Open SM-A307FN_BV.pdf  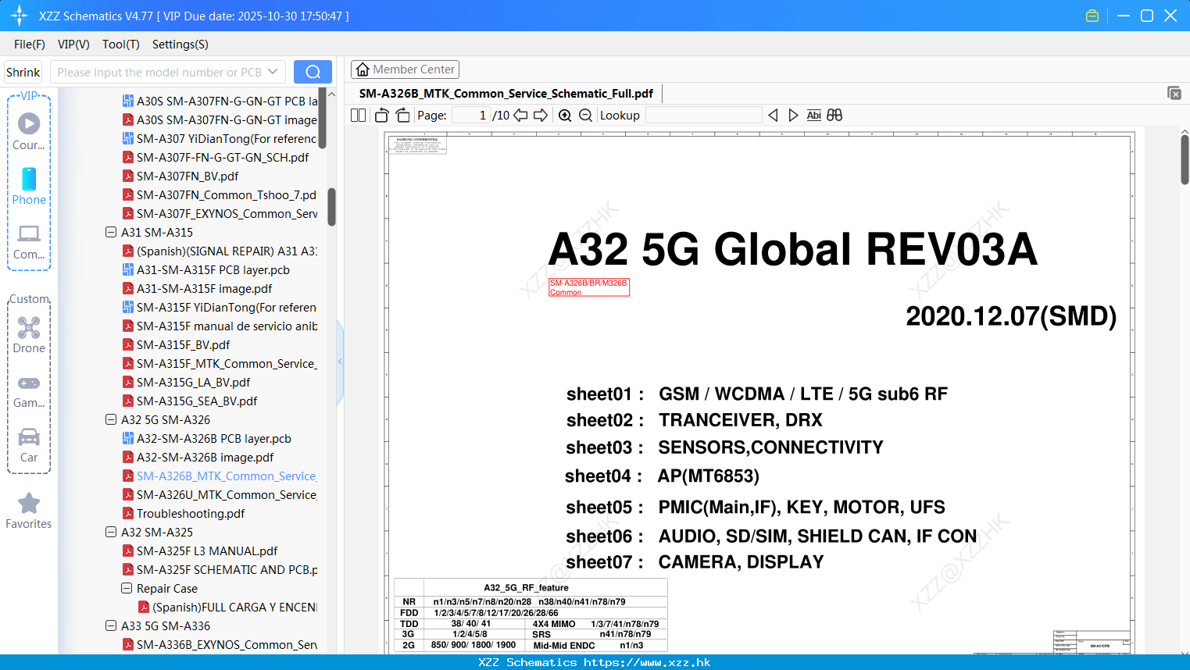180,176
